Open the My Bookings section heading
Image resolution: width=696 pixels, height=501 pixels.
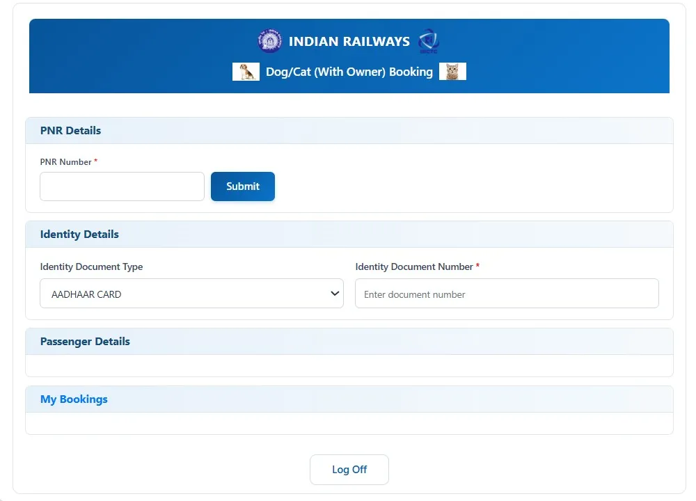point(74,399)
